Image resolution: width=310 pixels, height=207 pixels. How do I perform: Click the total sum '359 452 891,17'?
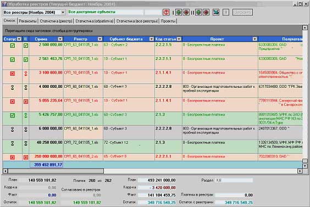pyautogui.click(x=47, y=165)
